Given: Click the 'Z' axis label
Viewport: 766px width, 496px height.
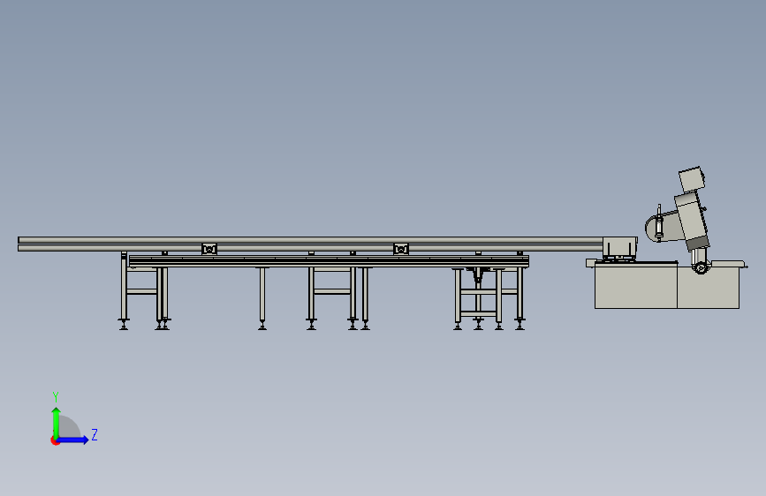Looking at the screenshot, I should tap(95, 434).
